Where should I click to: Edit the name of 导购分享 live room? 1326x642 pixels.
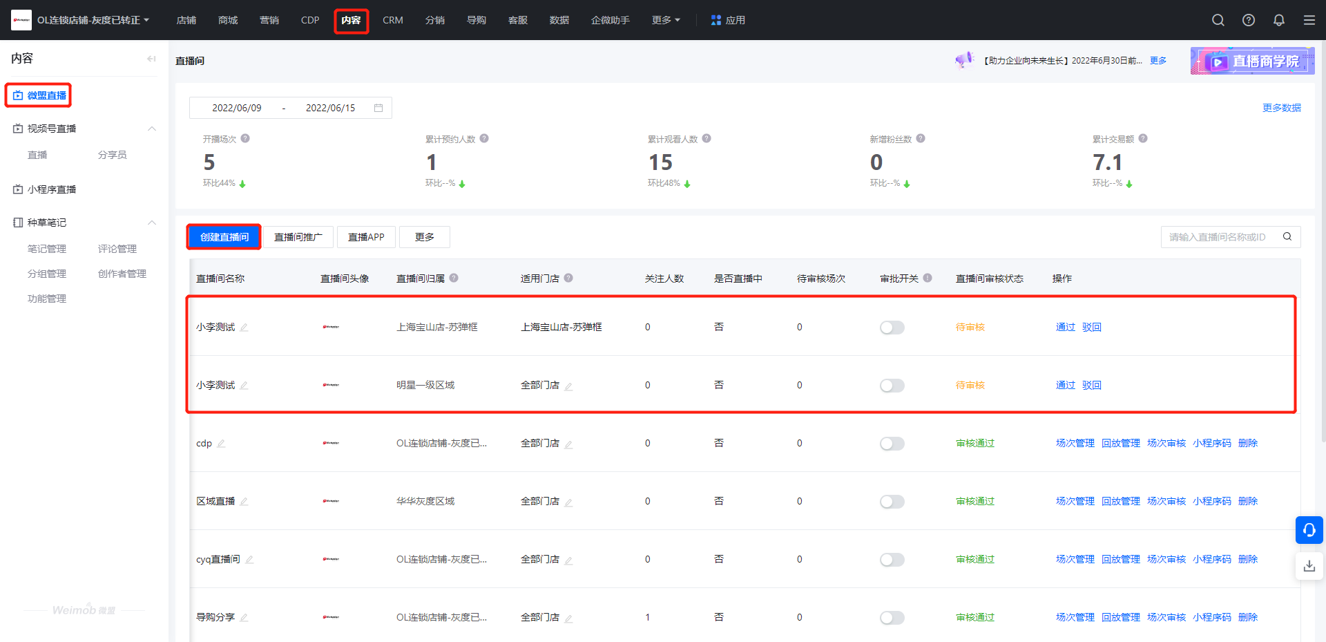click(x=244, y=618)
